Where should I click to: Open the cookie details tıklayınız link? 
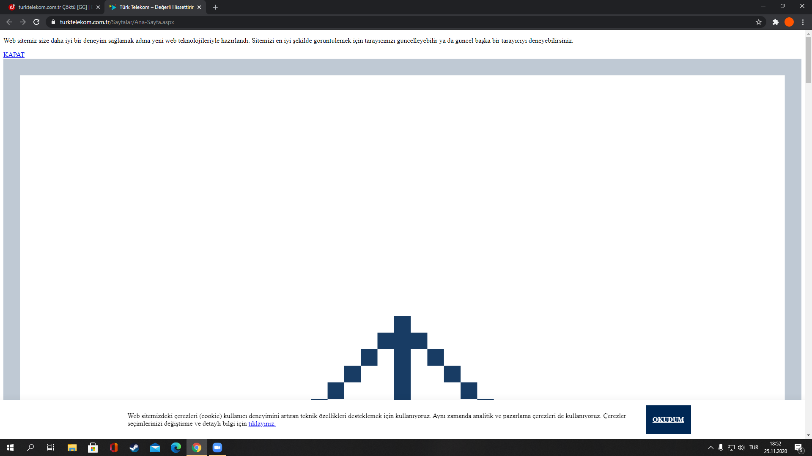click(262, 423)
